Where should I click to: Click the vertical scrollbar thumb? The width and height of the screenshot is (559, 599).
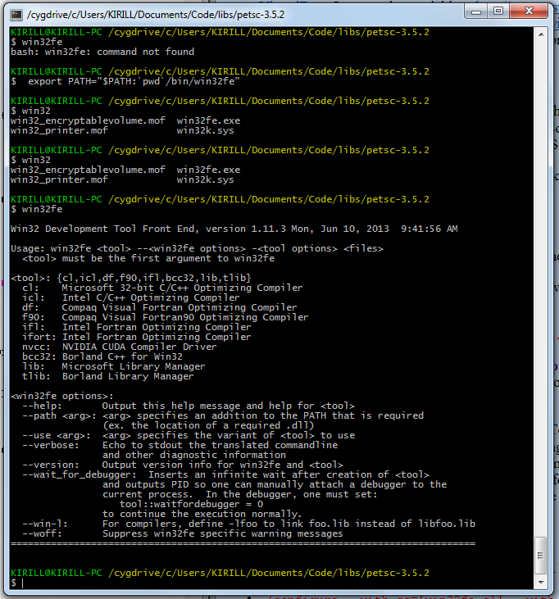coord(541,556)
